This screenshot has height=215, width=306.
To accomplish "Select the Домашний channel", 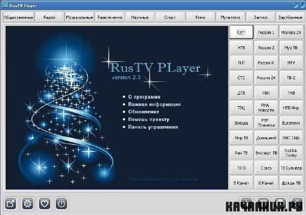I will coord(266,138).
